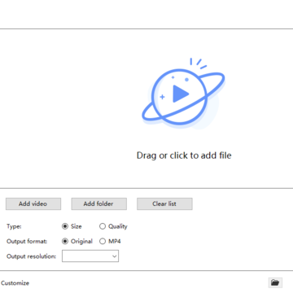Click the Customize label

pyautogui.click(x=15, y=283)
